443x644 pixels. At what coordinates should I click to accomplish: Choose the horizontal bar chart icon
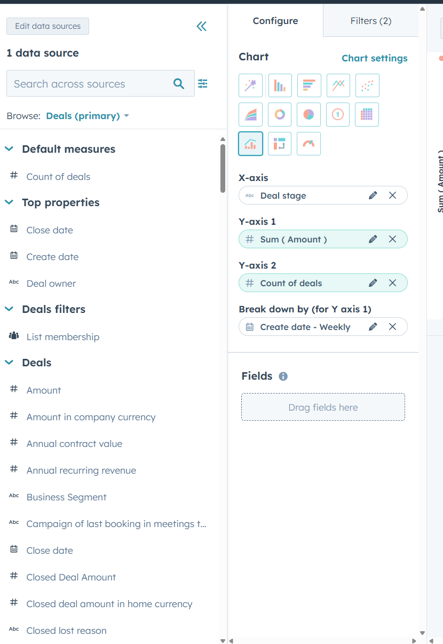tap(309, 85)
